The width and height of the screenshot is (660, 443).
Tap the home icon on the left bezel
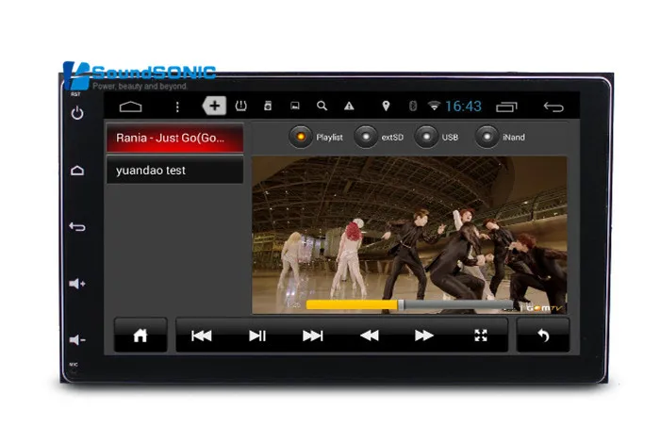pyautogui.click(x=77, y=171)
